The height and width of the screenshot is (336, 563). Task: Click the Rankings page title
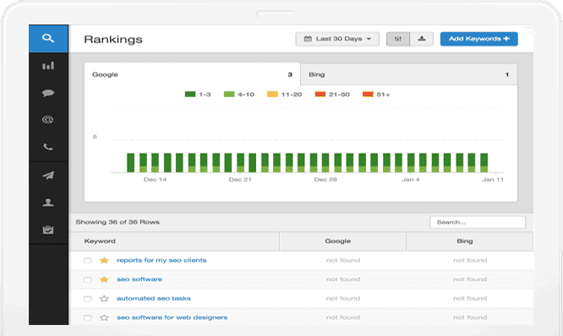tap(113, 39)
